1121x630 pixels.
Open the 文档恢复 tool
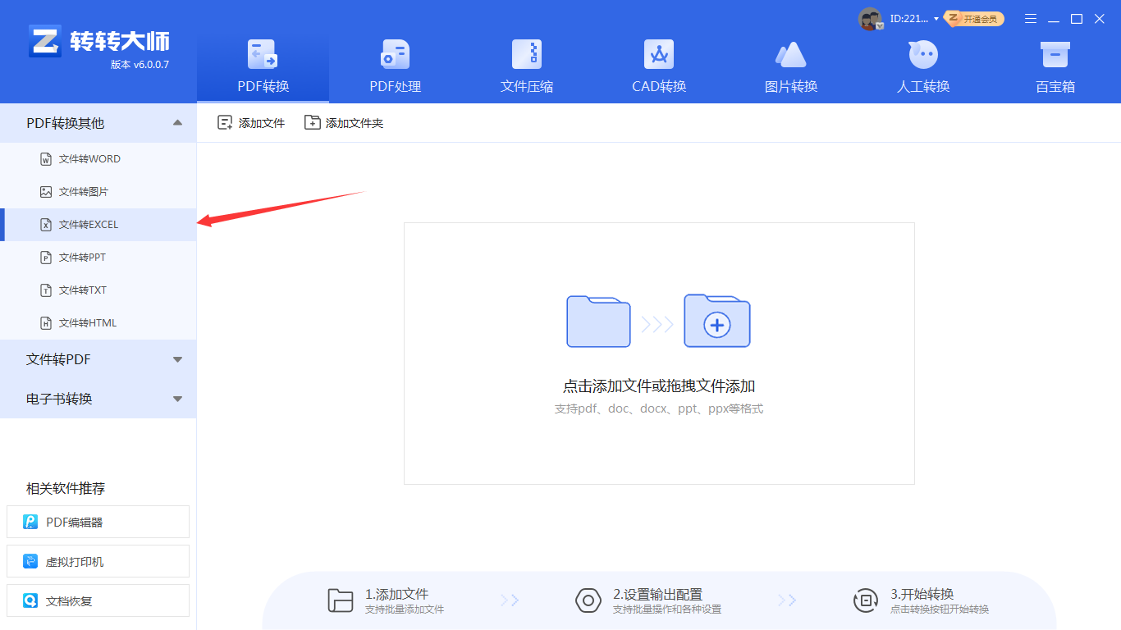[98, 600]
